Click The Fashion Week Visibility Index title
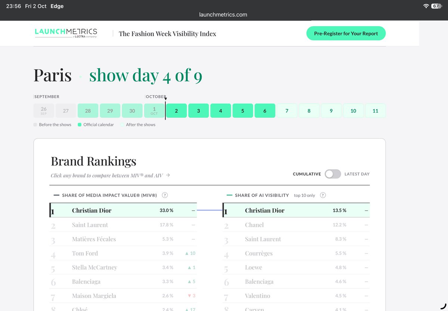The width and height of the screenshot is (448, 311). tap(167, 34)
